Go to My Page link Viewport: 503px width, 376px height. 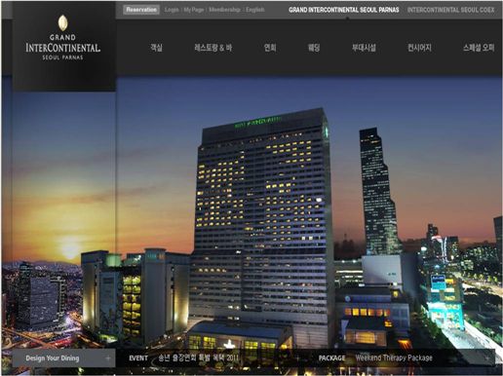(194, 10)
